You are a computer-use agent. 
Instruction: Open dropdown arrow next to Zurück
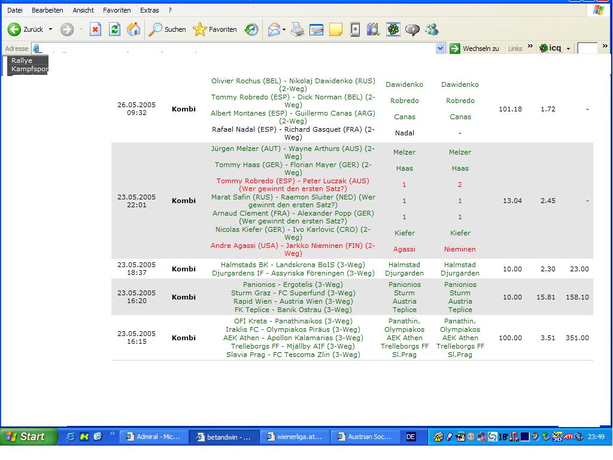pos(50,29)
